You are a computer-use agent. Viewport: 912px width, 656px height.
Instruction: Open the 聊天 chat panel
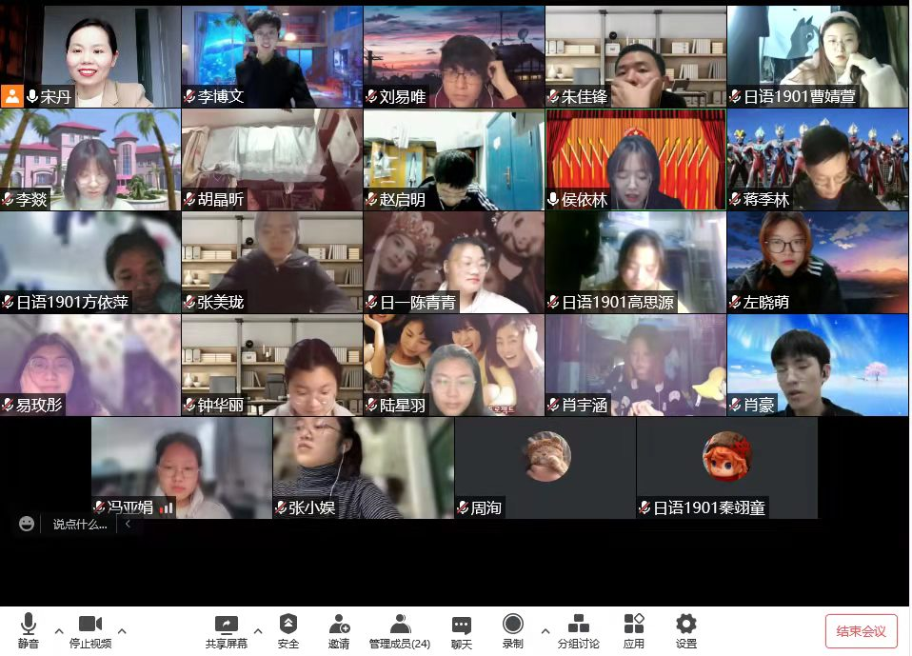462,630
